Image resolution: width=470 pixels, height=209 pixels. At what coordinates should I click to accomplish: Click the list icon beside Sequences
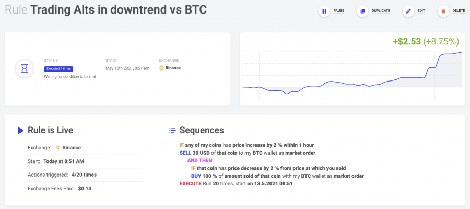[x=172, y=131]
